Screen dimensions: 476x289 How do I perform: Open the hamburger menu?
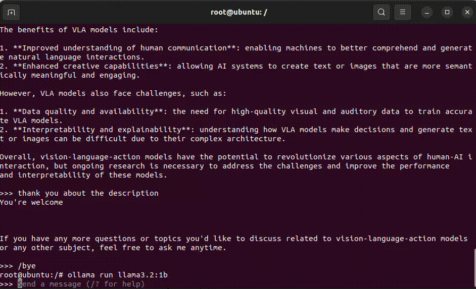403,12
